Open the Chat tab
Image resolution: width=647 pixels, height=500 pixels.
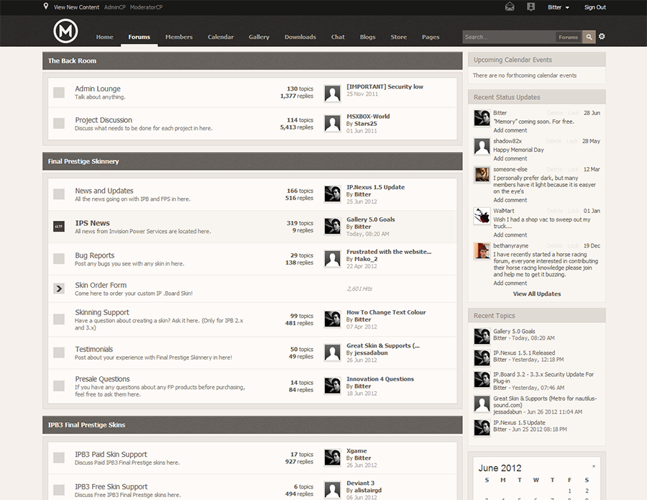coord(338,37)
